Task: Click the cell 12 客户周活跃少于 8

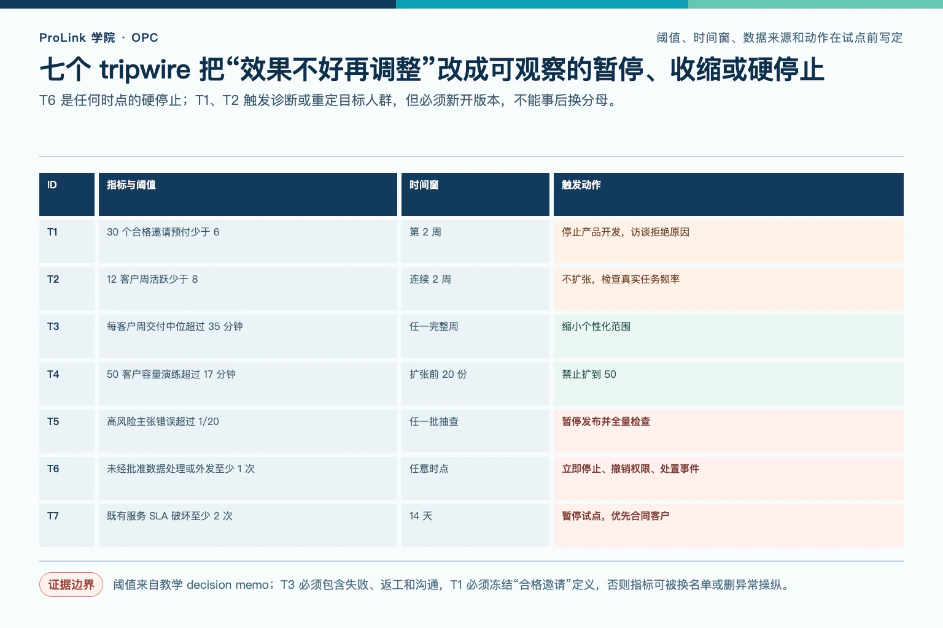Action: (248, 289)
